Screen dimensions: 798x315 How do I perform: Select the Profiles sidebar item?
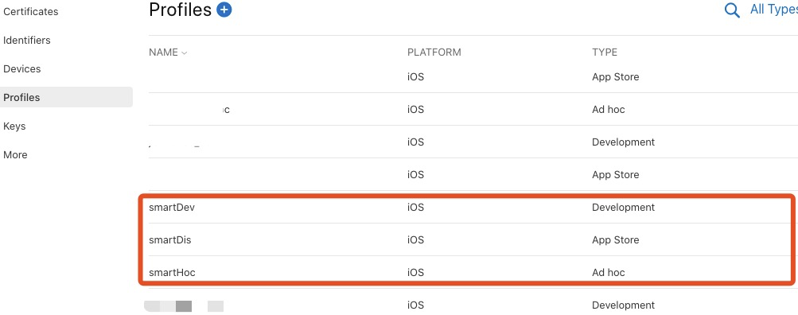[x=66, y=97]
